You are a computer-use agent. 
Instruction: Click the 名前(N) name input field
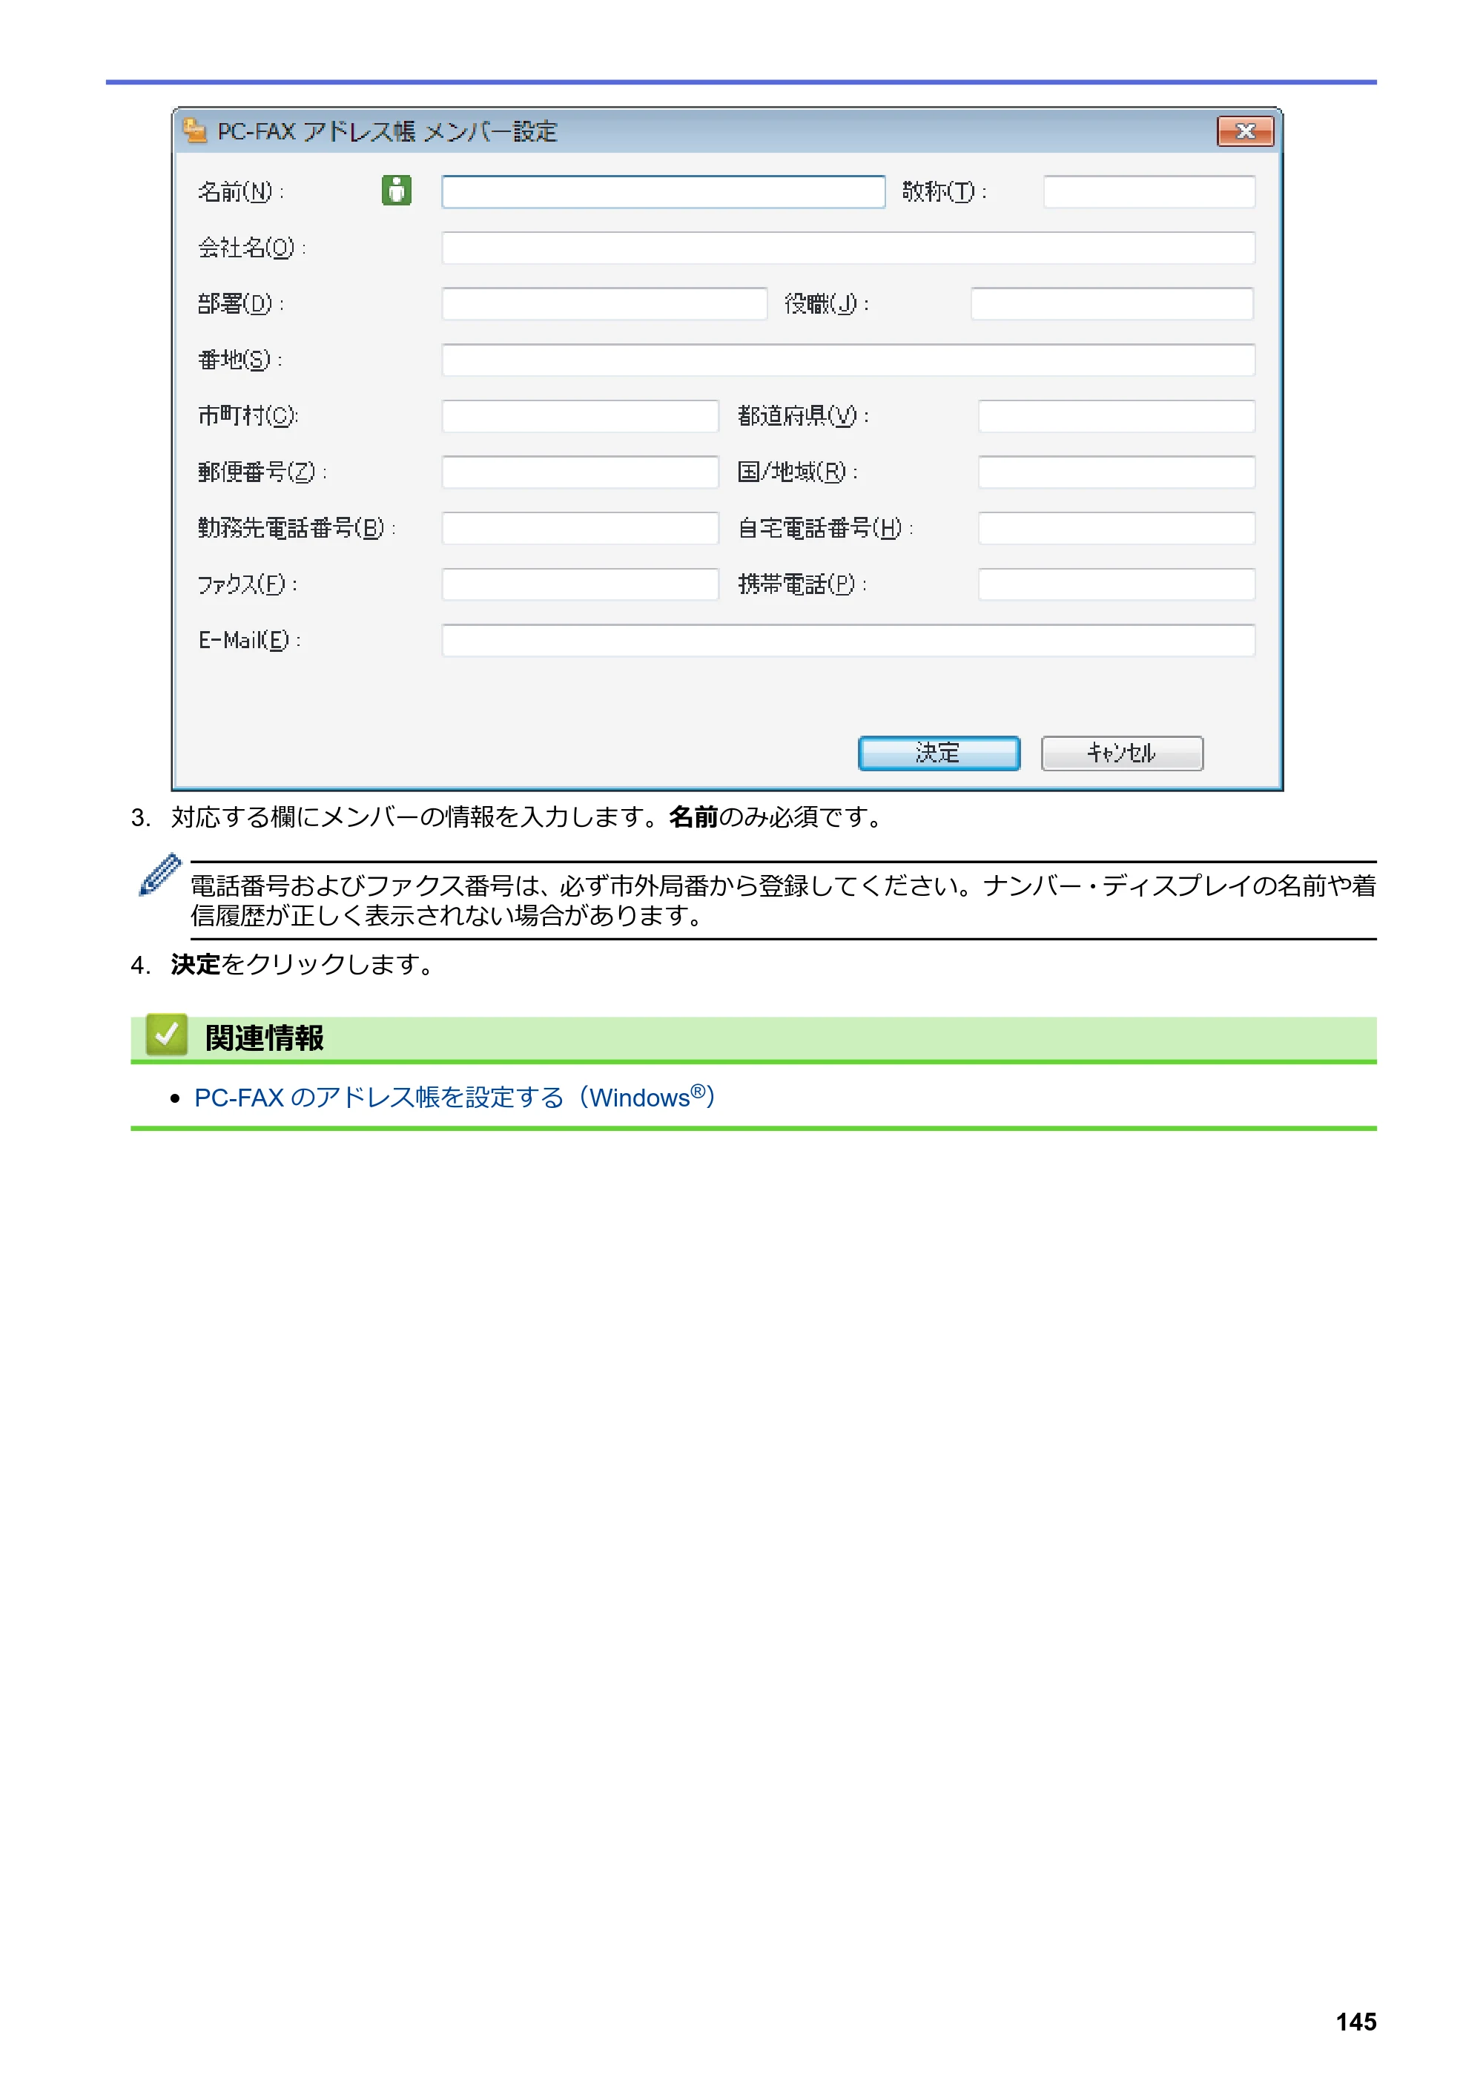664,192
